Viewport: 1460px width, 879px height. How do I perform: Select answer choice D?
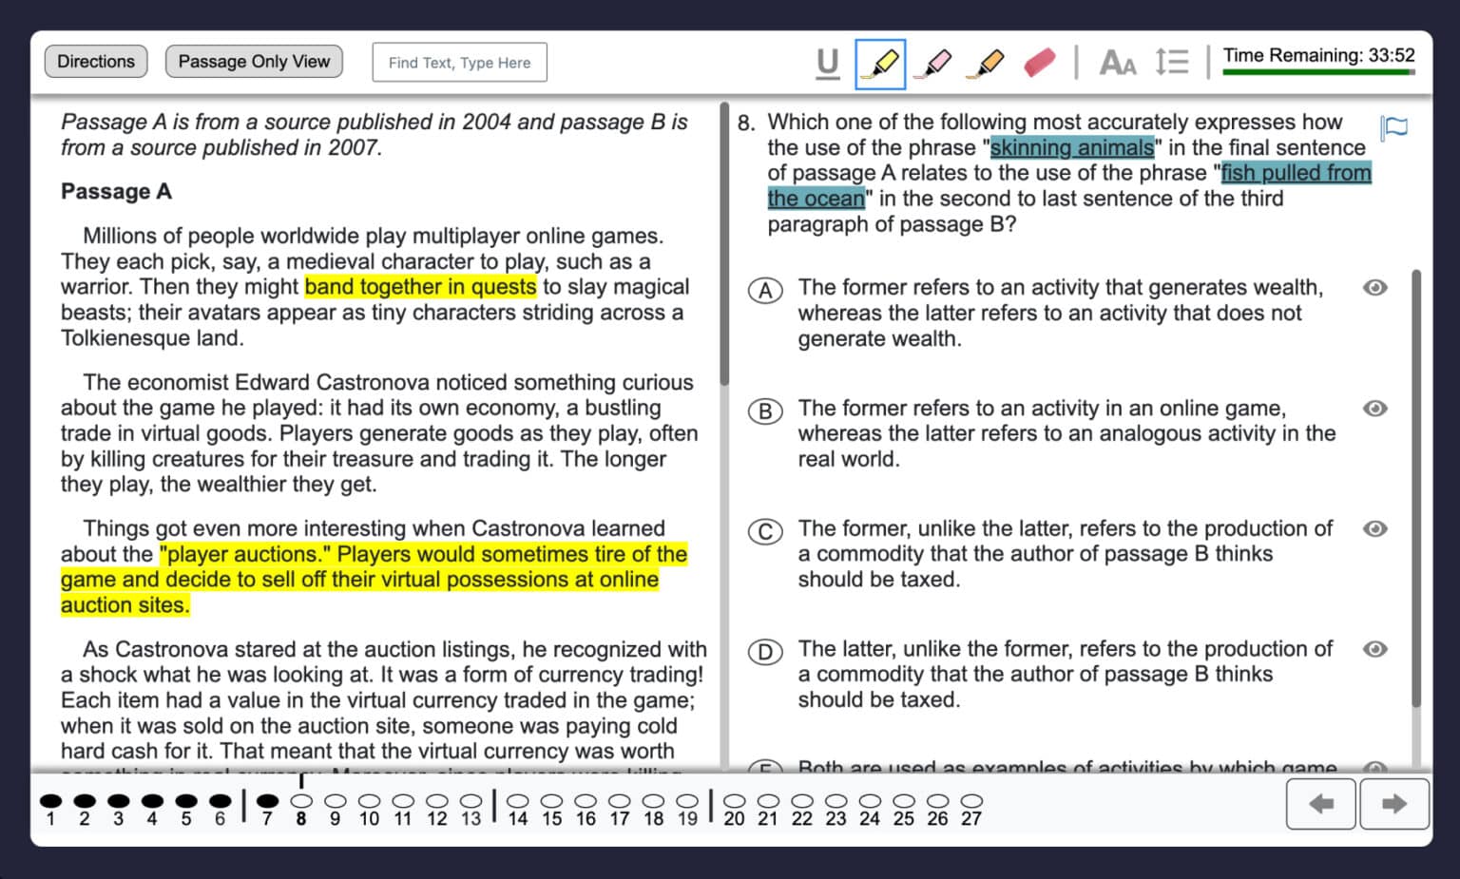(x=765, y=652)
